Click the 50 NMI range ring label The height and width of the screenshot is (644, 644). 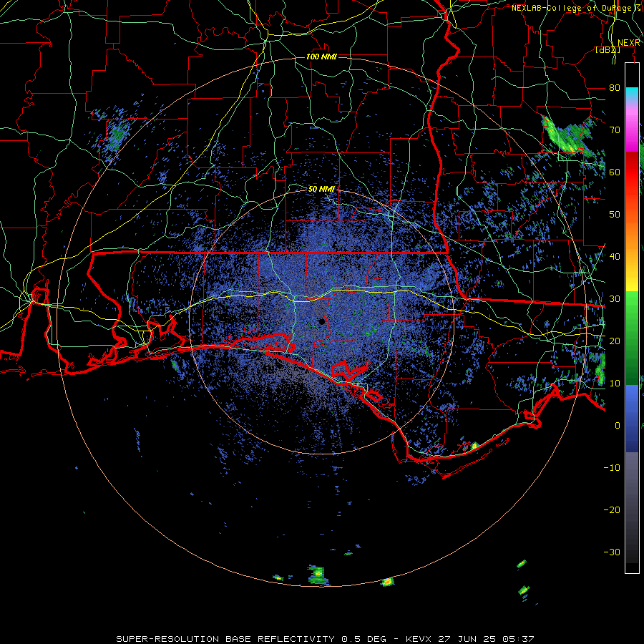(x=321, y=190)
